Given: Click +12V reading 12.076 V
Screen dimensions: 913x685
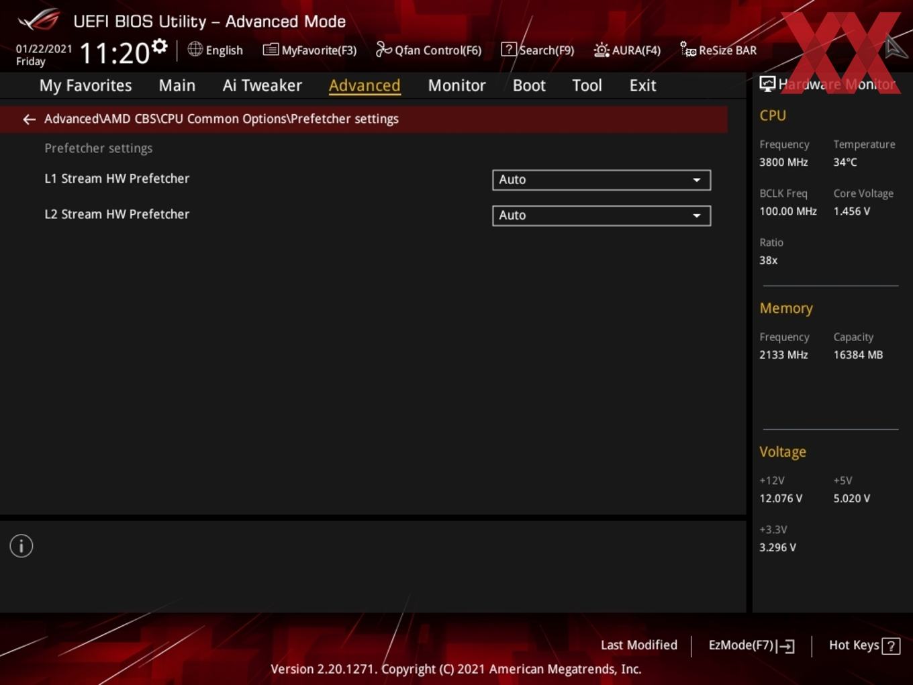Looking at the screenshot, I should [781, 499].
